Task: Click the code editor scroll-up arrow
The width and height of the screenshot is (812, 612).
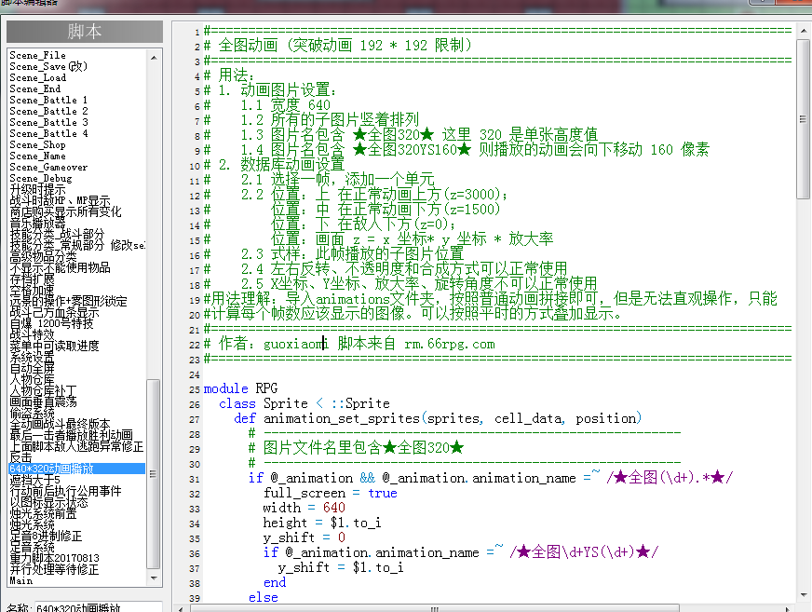Action: pyautogui.click(x=804, y=31)
